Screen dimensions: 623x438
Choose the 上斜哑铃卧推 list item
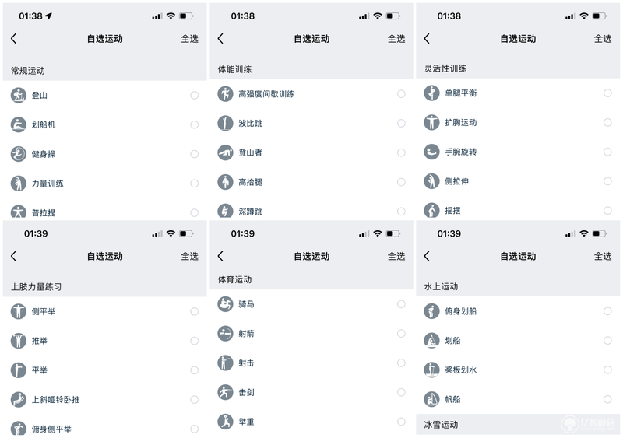[105, 399]
